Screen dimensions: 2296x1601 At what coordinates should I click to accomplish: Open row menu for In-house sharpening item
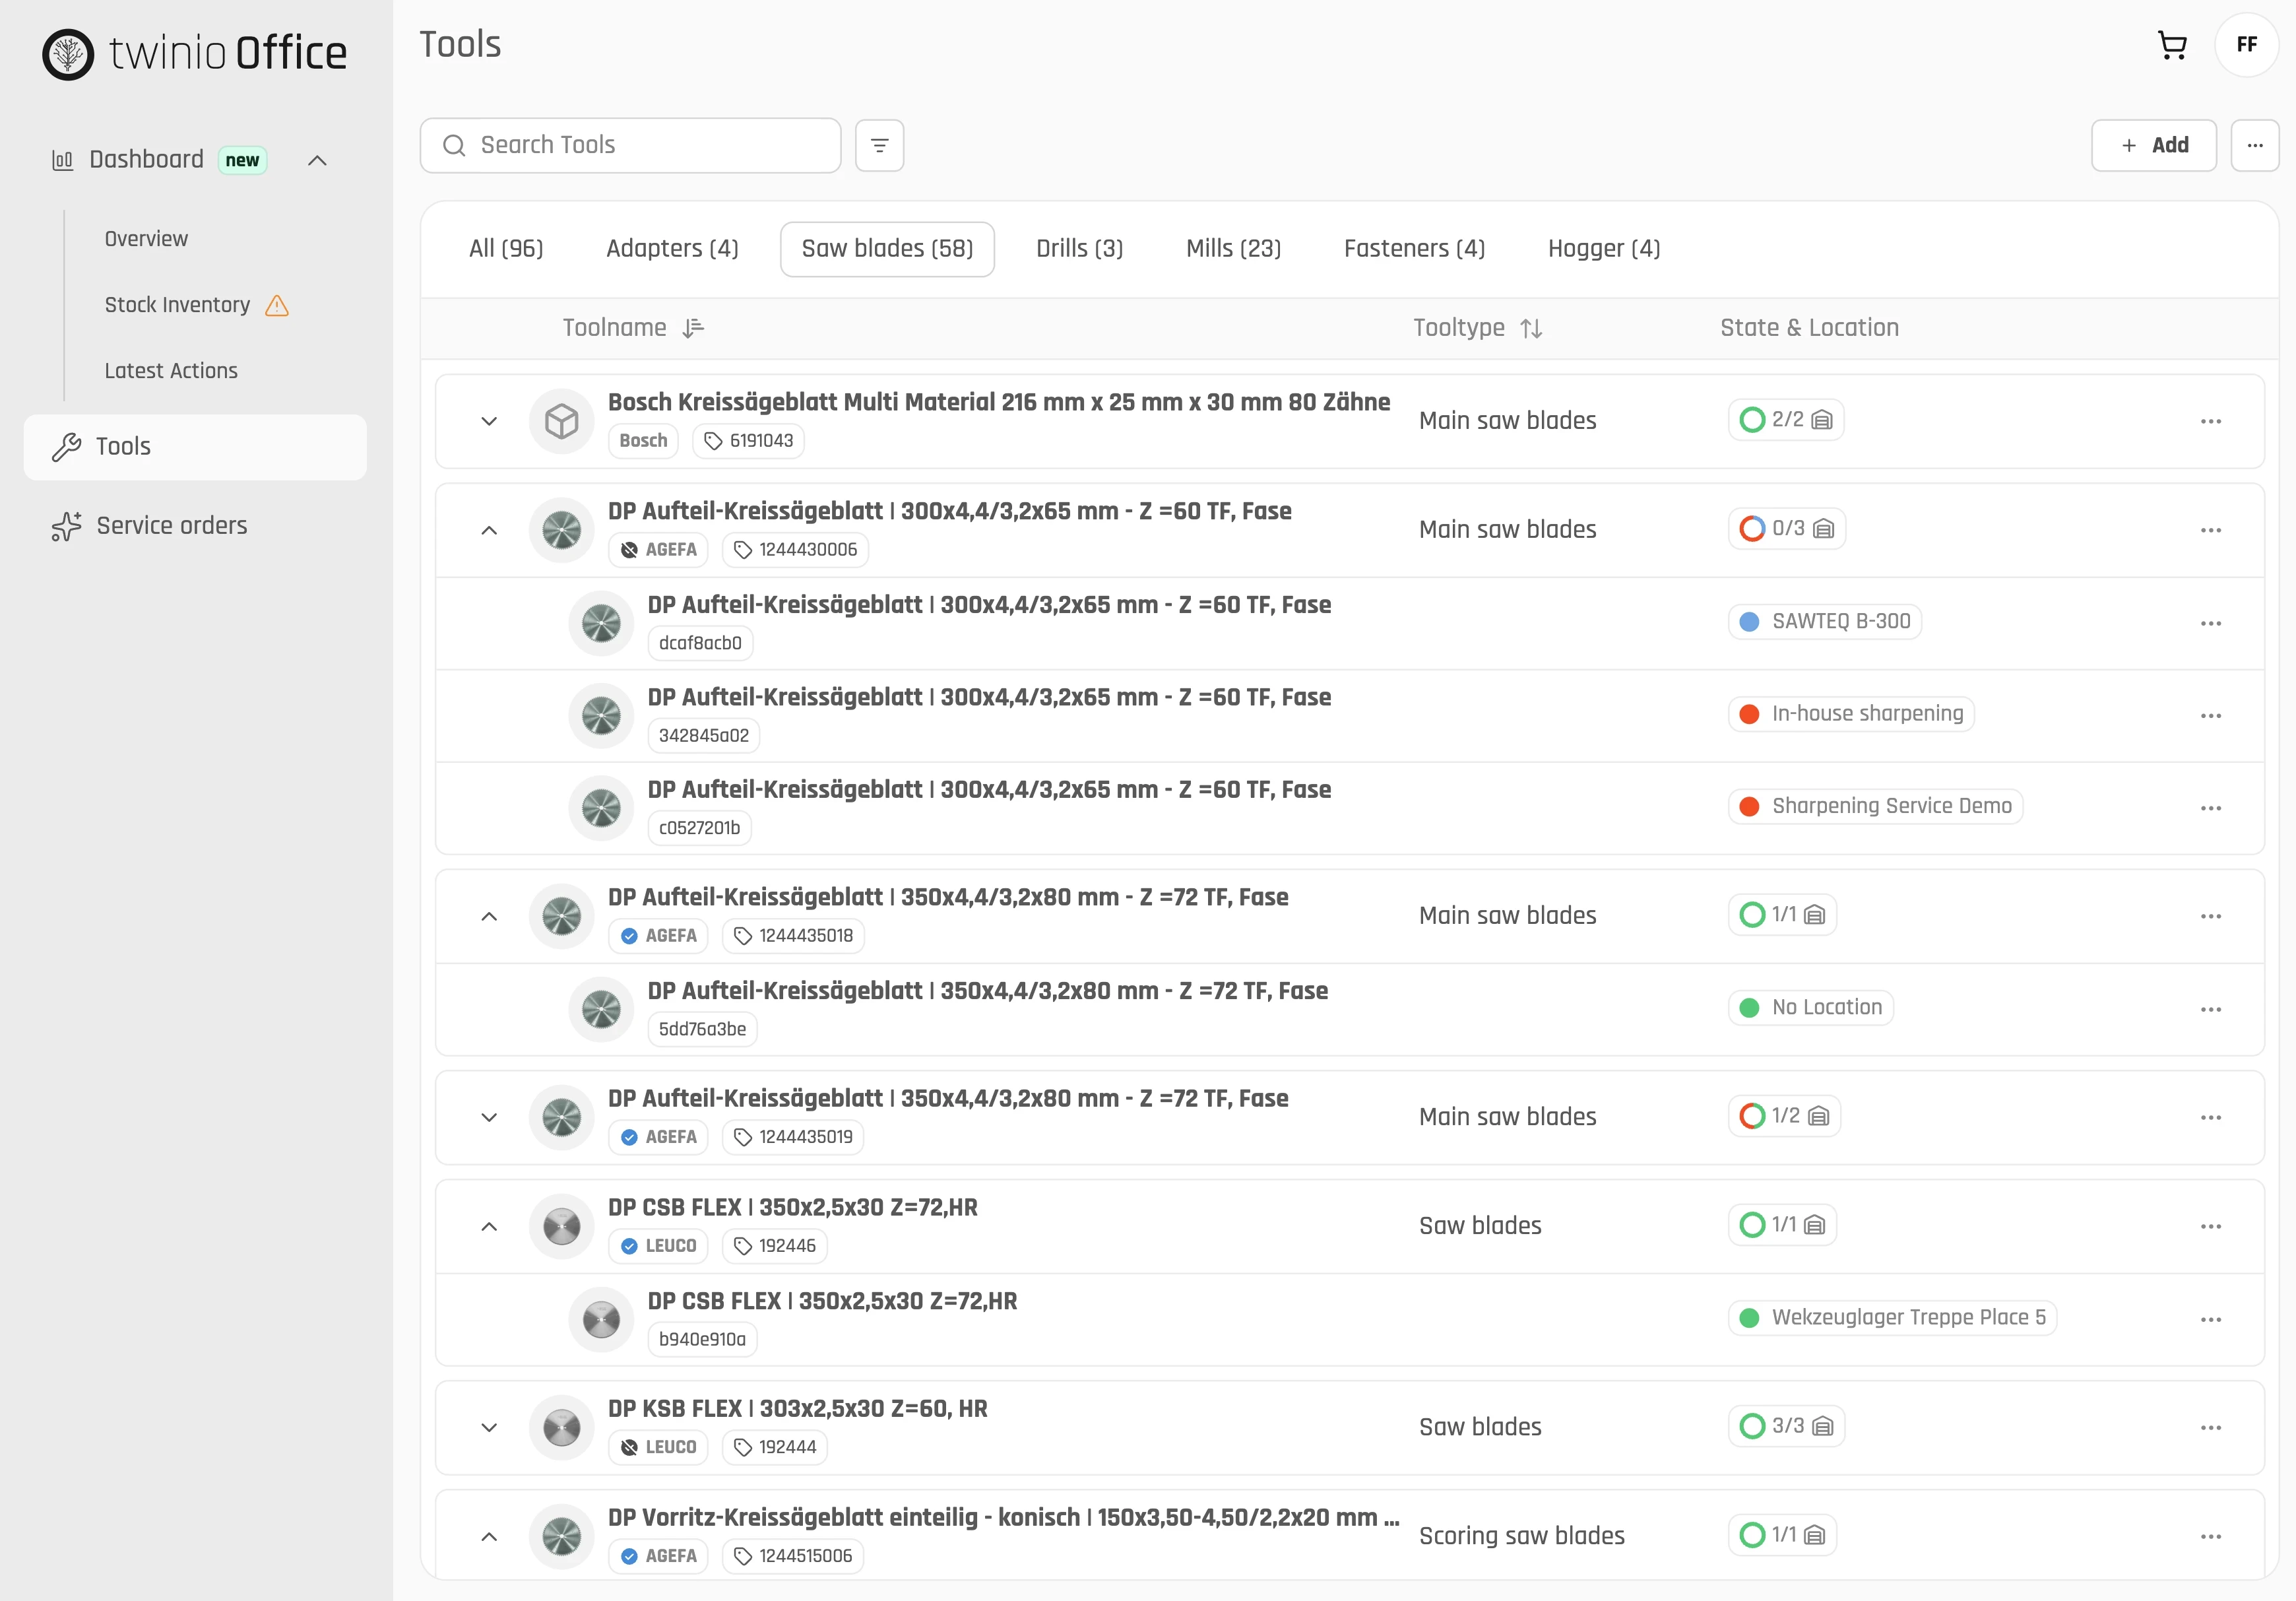(x=2210, y=715)
